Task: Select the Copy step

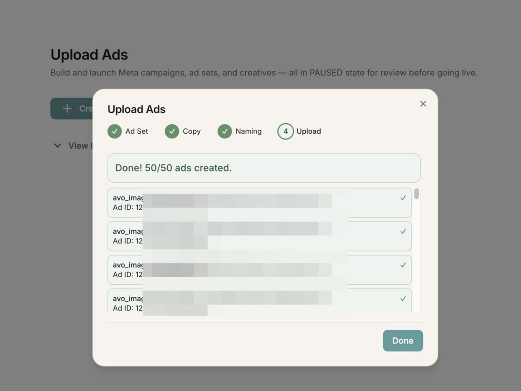Action: coord(183,131)
